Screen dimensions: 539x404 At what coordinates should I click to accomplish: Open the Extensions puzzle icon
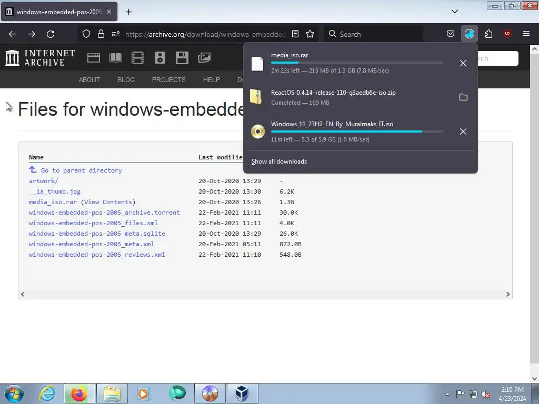[x=488, y=34]
